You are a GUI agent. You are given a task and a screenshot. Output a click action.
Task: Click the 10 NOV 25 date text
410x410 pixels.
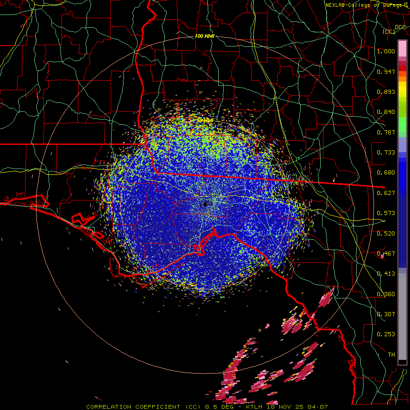tap(286, 407)
